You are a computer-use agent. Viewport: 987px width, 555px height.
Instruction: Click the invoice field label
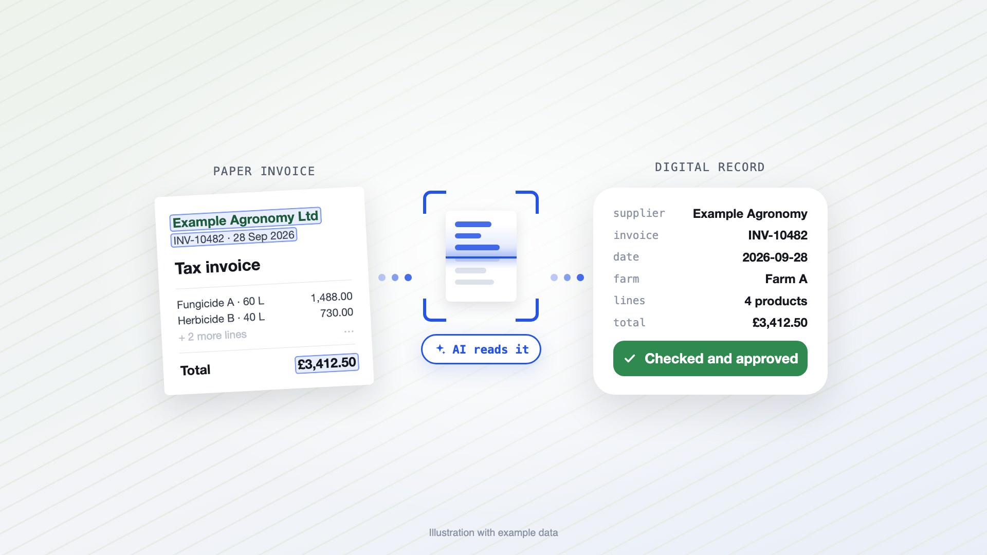click(x=636, y=235)
